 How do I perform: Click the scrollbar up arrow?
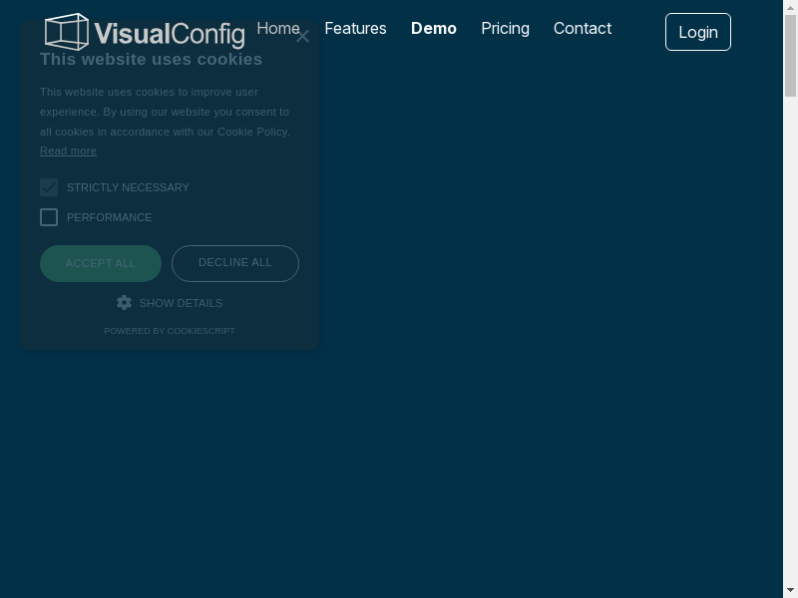(790, 7)
